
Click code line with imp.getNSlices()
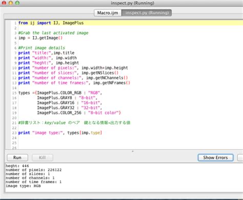click(68, 73)
